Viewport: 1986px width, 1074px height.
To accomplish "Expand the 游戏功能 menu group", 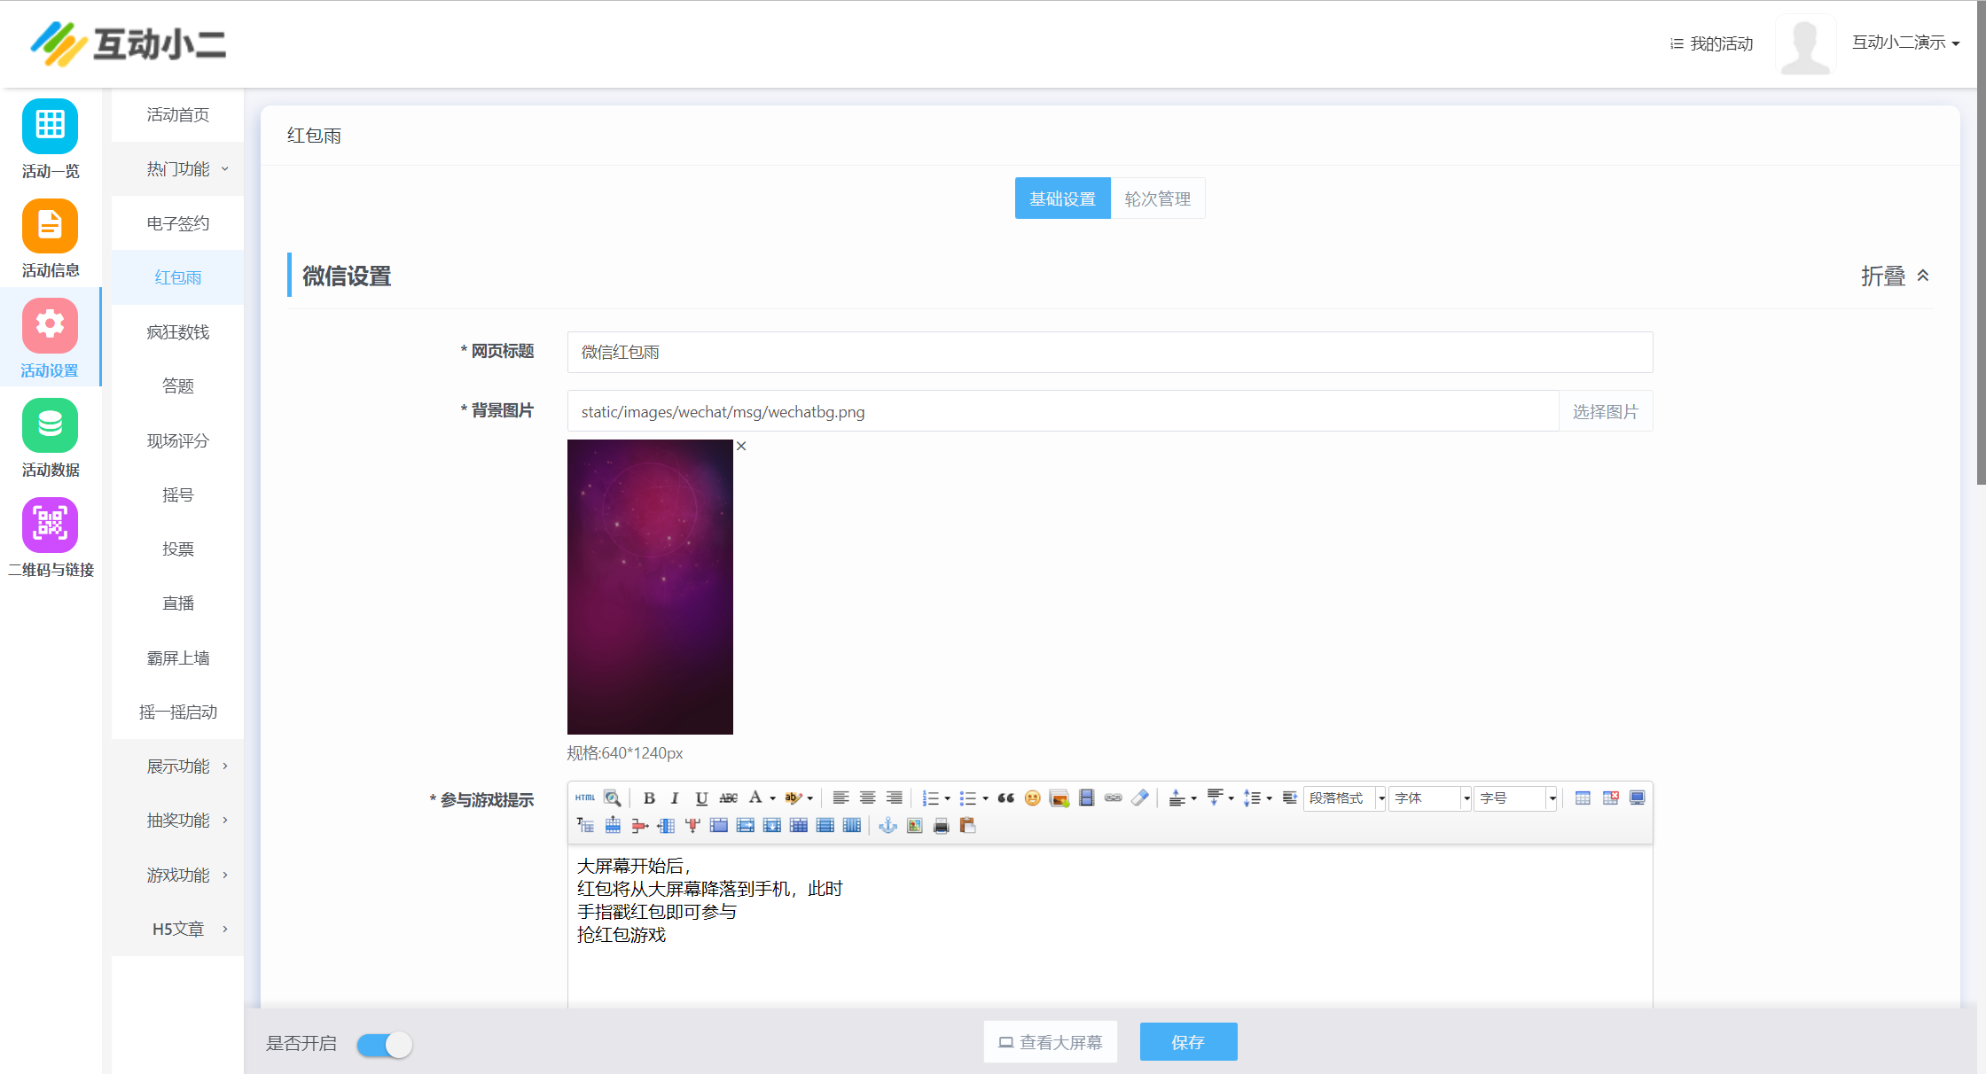I will [x=178, y=875].
